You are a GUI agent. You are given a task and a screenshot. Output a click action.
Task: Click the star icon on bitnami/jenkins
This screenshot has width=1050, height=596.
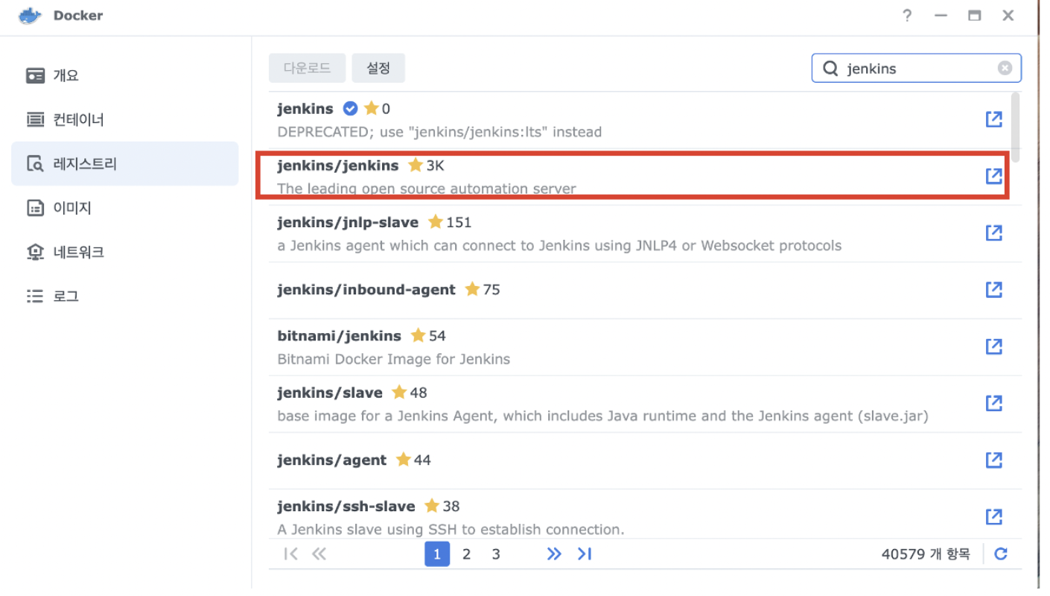click(419, 335)
